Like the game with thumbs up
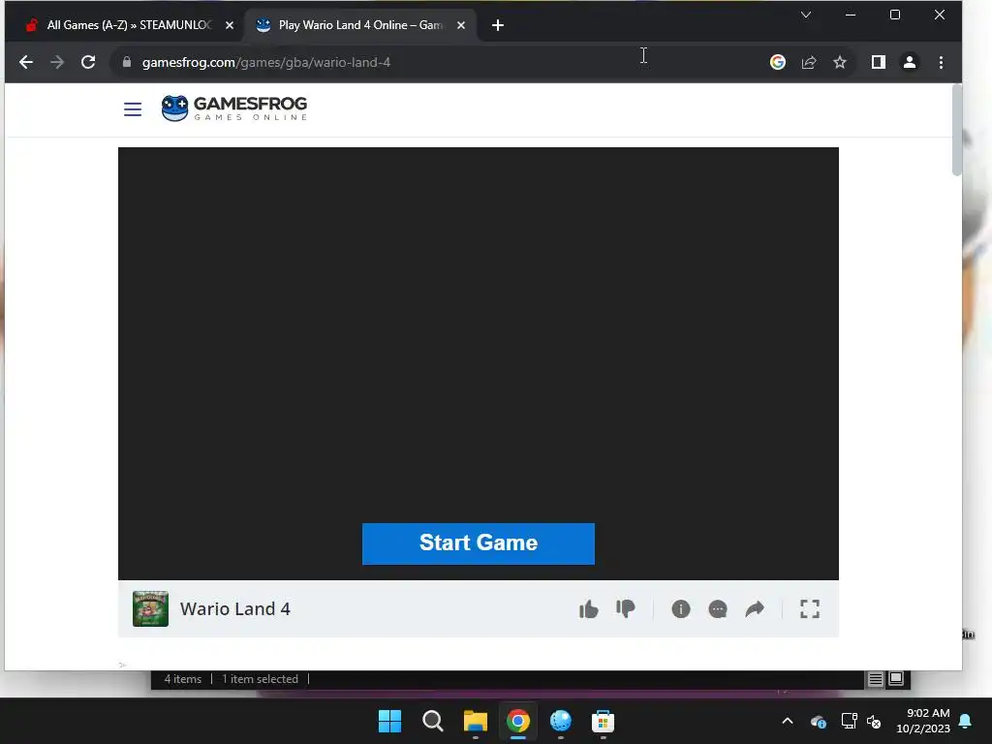The height and width of the screenshot is (744, 992). coord(588,608)
